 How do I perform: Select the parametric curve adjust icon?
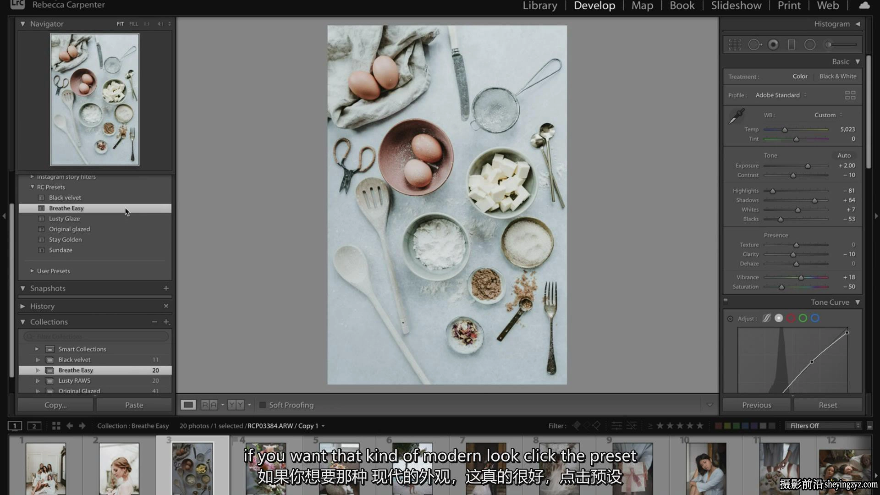click(766, 318)
